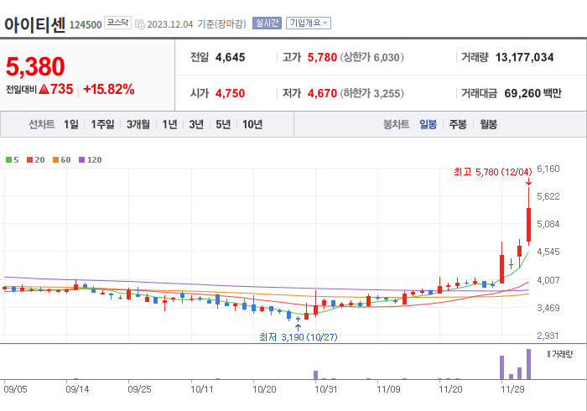587x411 pixels.
Task: Click the 코스닥 market badge
Action: point(117,23)
